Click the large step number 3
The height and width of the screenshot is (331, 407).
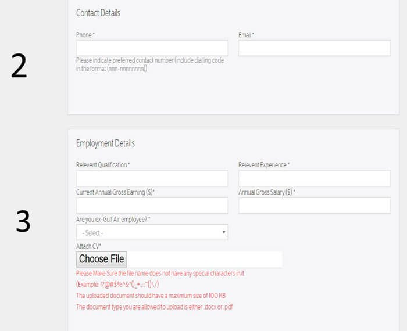pos(23,222)
